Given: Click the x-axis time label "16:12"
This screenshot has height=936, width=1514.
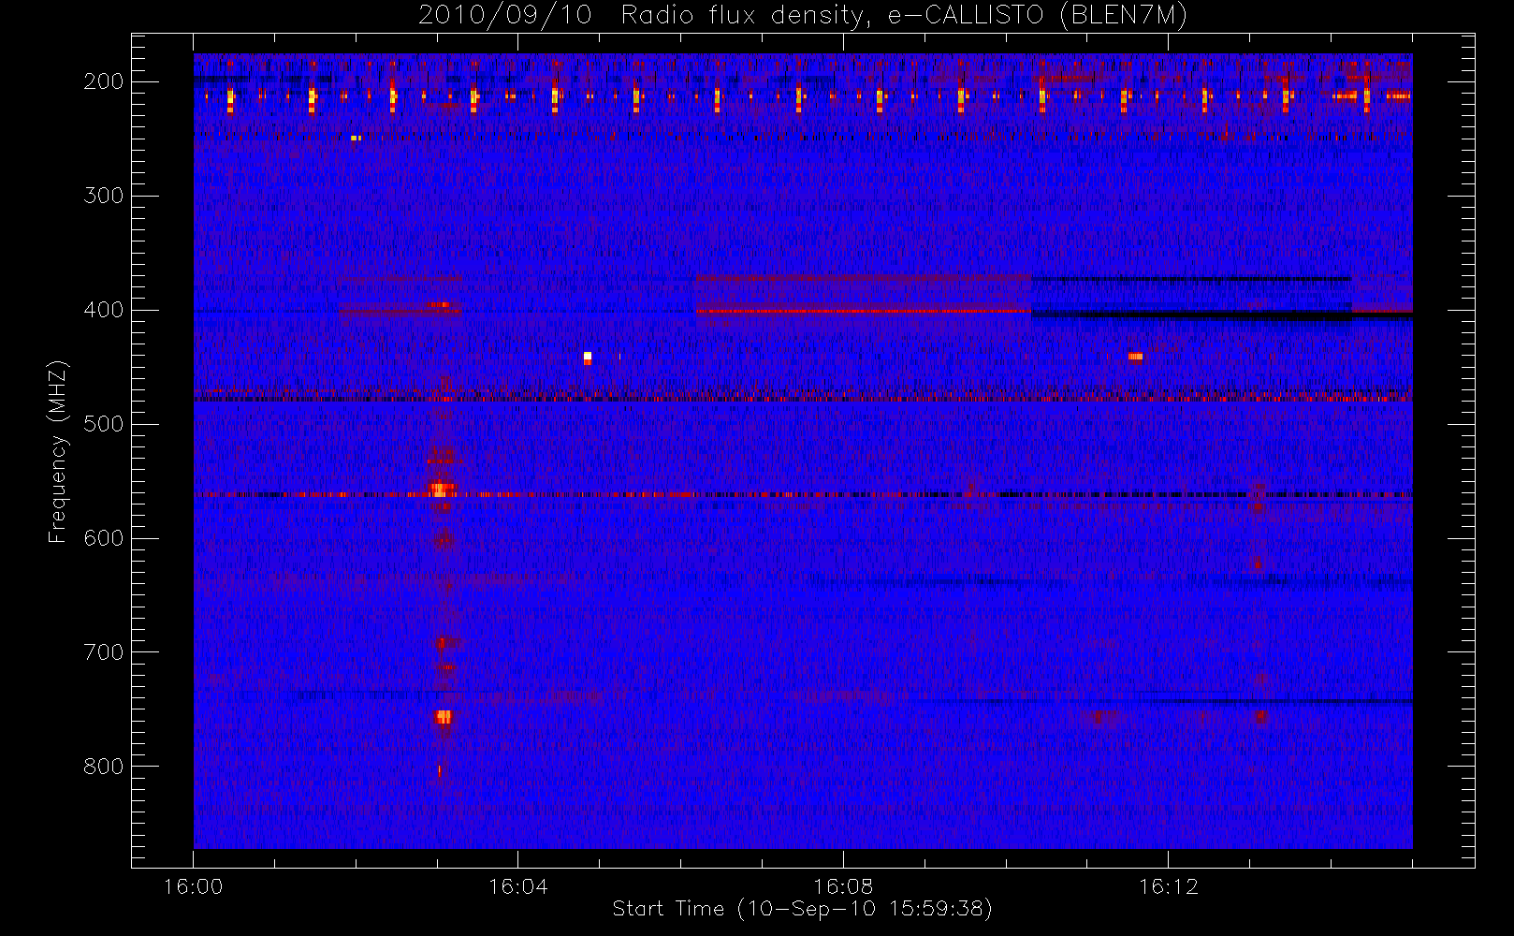Looking at the screenshot, I should pos(1168,886).
